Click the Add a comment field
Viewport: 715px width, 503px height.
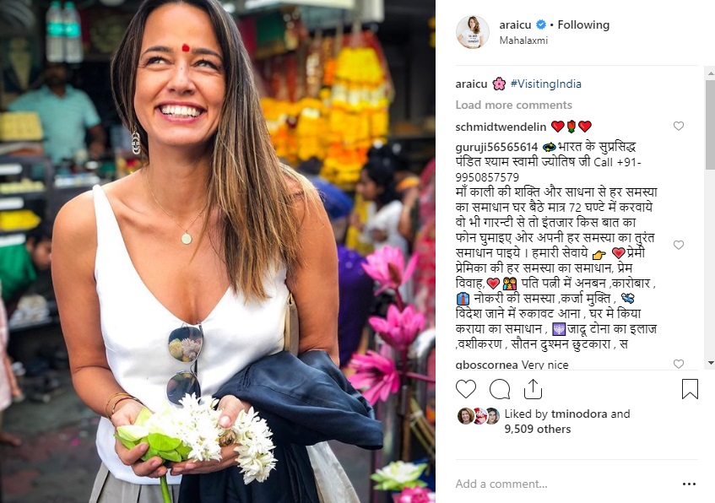pyautogui.click(x=566, y=484)
